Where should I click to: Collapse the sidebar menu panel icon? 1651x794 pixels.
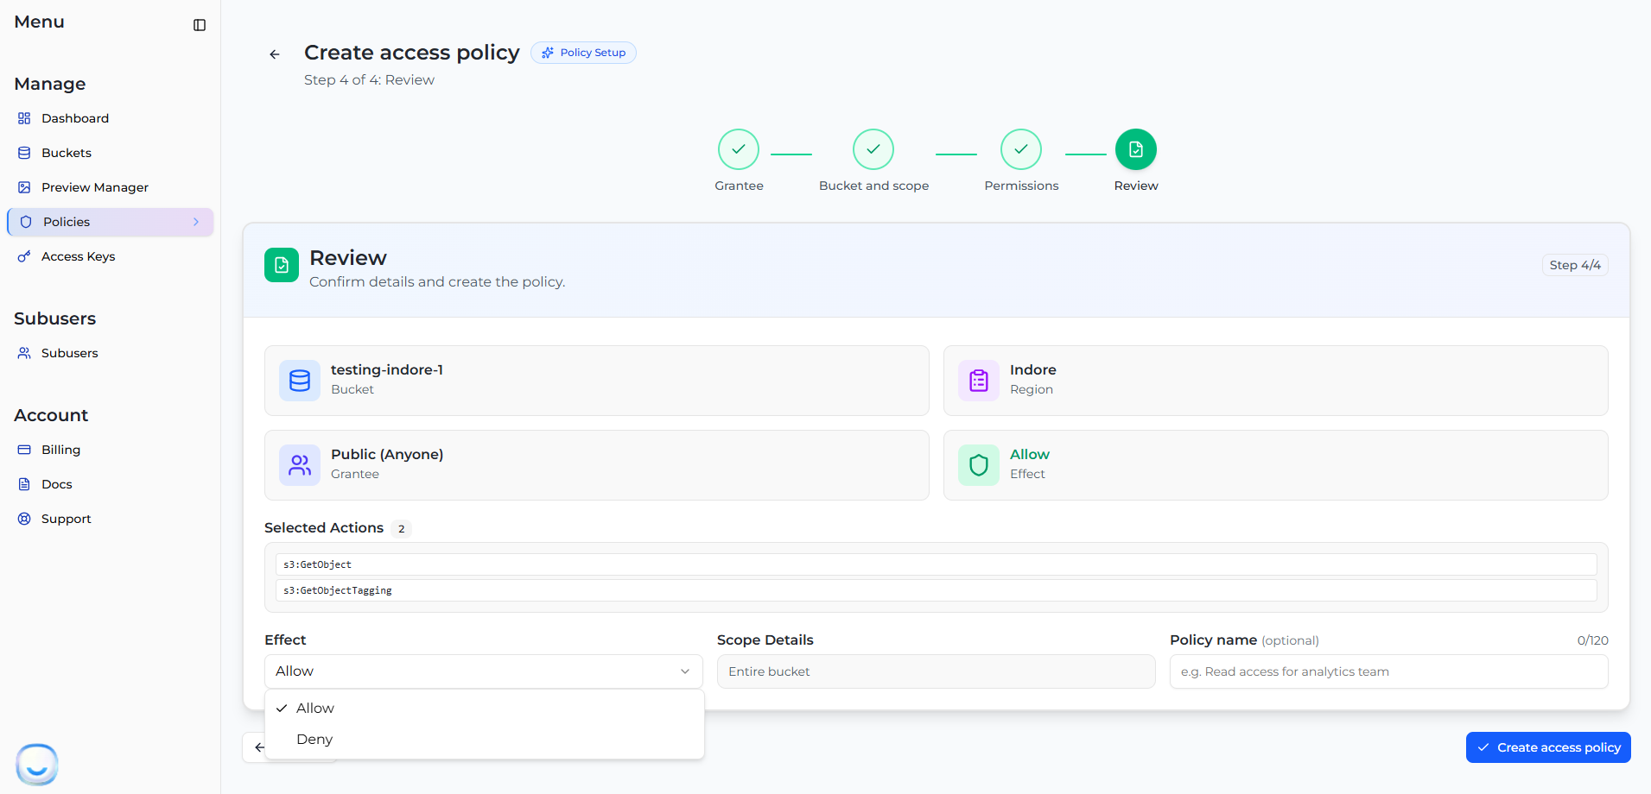click(x=200, y=25)
